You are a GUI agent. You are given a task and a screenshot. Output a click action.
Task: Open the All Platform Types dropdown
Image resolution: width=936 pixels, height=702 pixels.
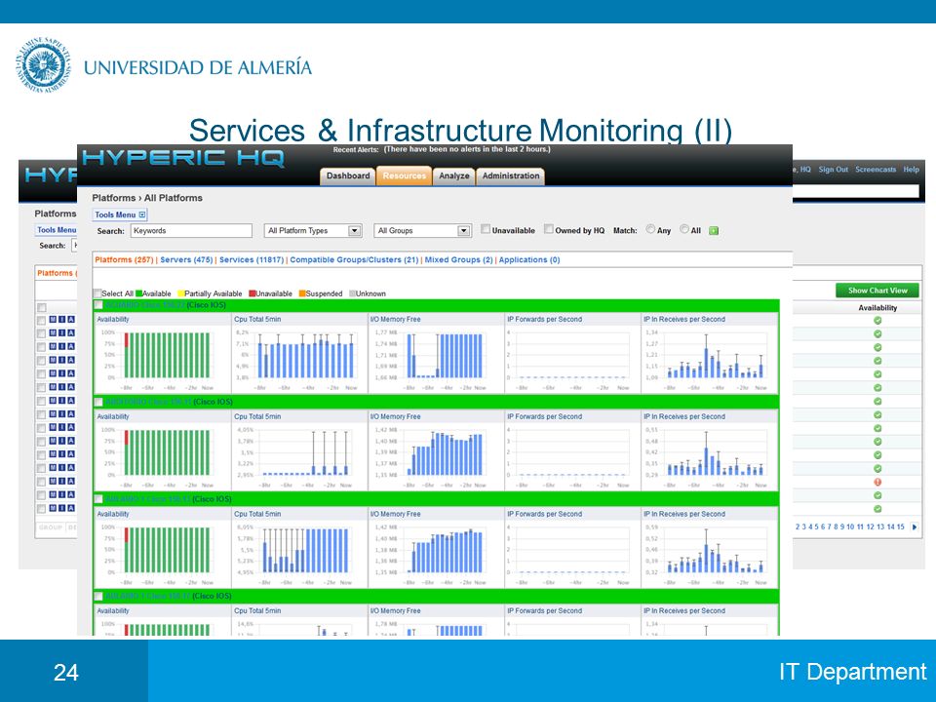[313, 230]
